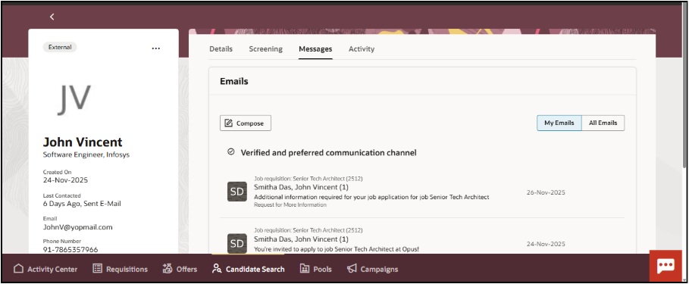Click the External badge on candidate card
This screenshot has height=284, width=689.
pos(60,48)
